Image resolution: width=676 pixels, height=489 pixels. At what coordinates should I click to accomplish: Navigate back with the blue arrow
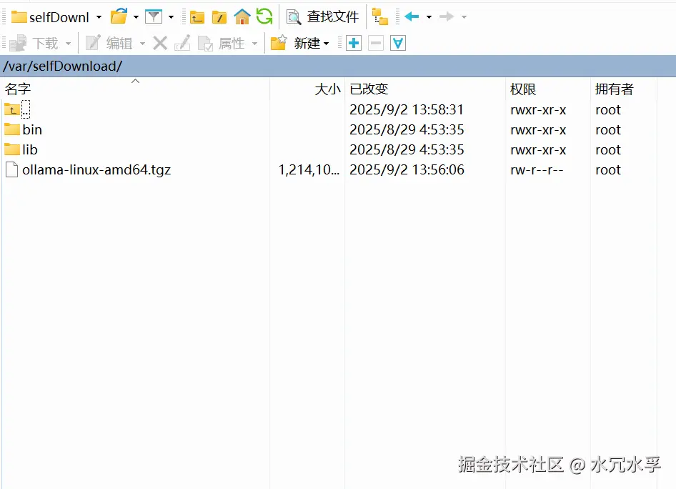click(412, 17)
